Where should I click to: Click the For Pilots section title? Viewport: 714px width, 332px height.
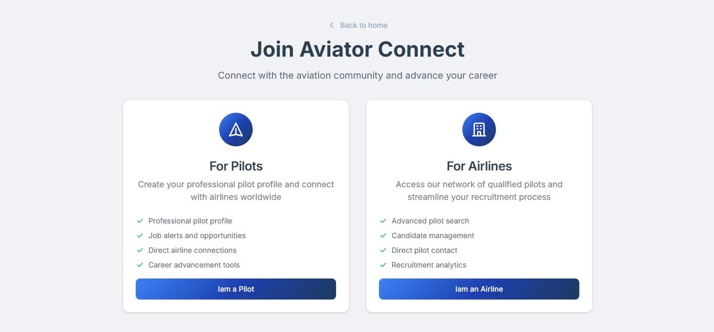pyautogui.click(x=235, y=166)
